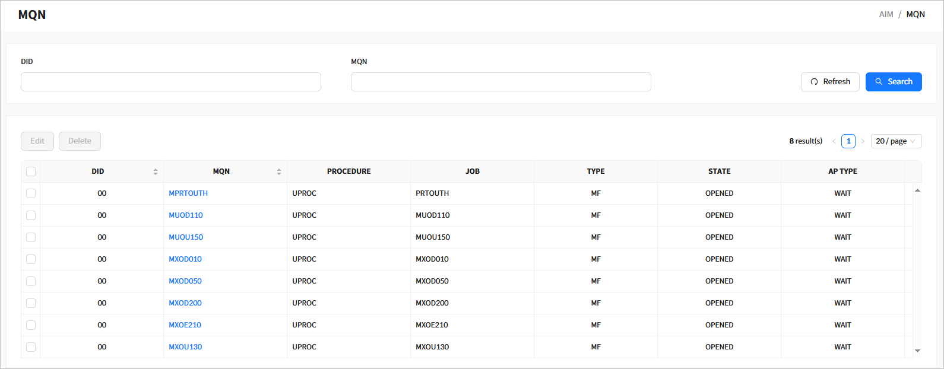
Task: Click the next page arrow
Action: 863,141
